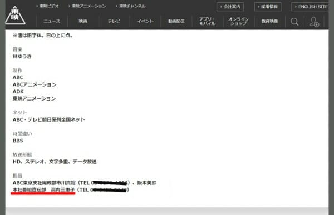The height and width of the screenshot is (215, 334).
Task: Open the イベント menu
Action: click(145, 21)
